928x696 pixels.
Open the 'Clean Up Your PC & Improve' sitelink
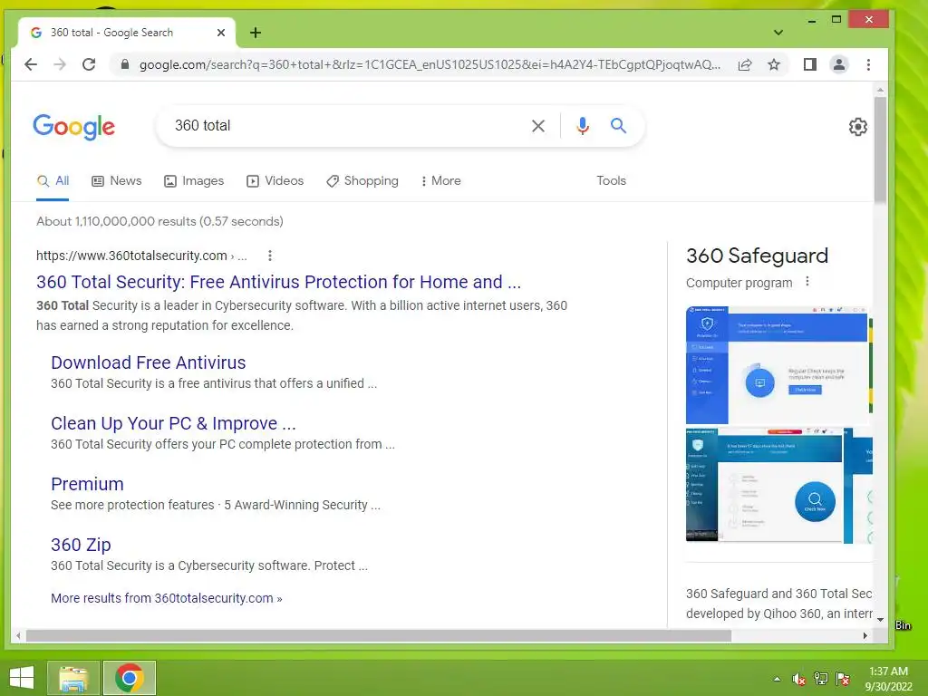click(x=173, y=424)
